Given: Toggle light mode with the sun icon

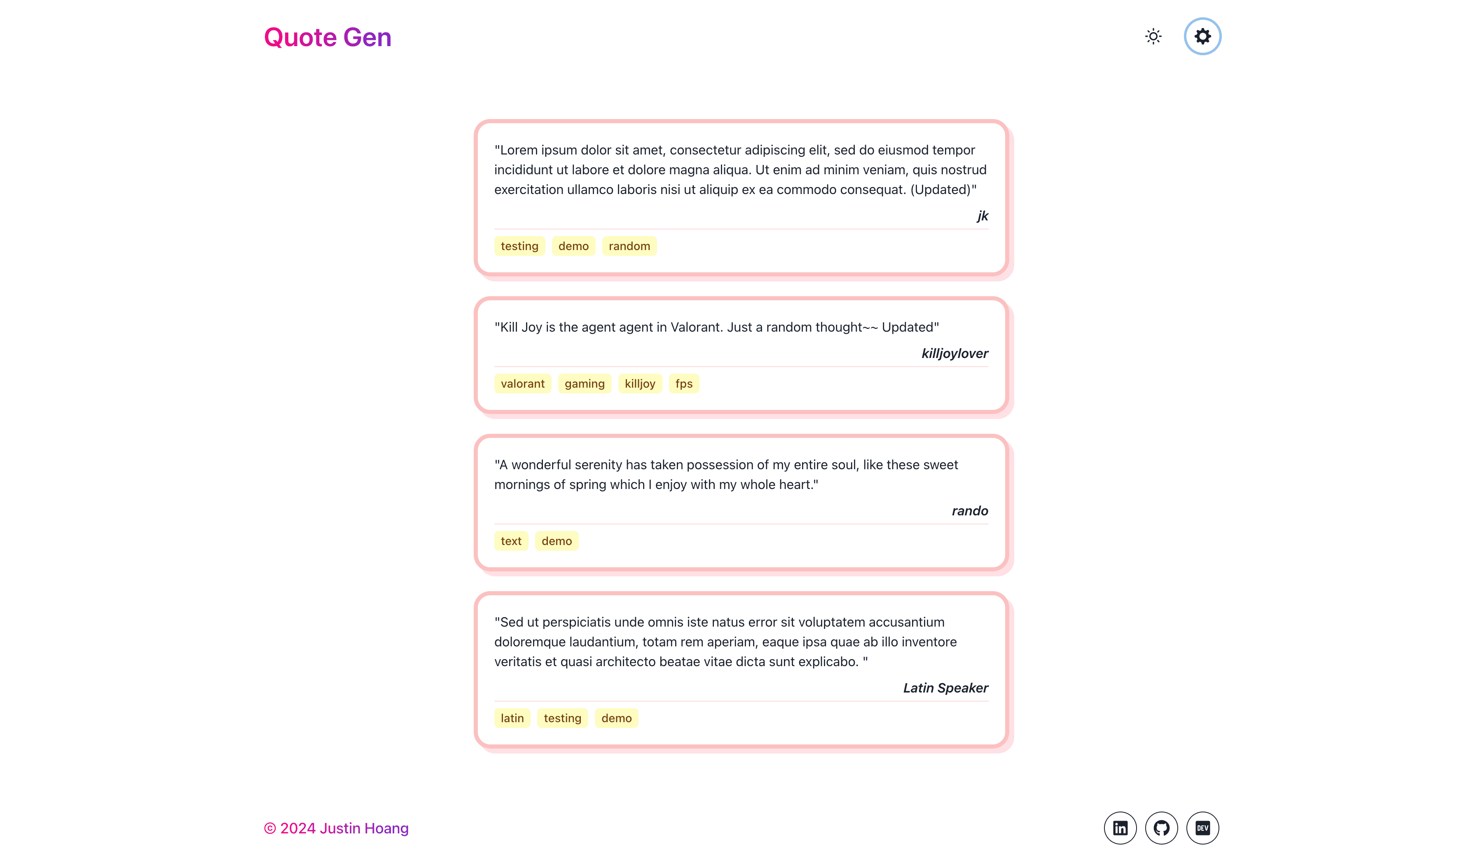Looking at the screenshot, I should [1153, 37].
